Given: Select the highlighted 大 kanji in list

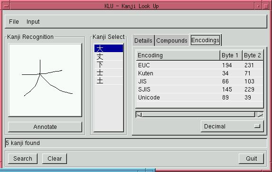Looking at the screenshot, I should point(109,48).
